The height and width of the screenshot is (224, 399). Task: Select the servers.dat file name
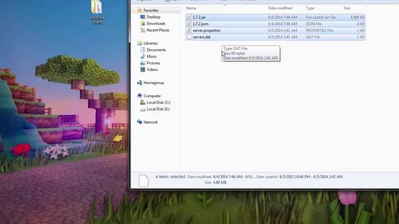(x=201, y=37)
